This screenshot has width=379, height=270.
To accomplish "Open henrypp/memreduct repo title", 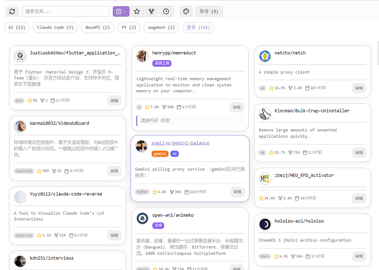I will point(174,53).
